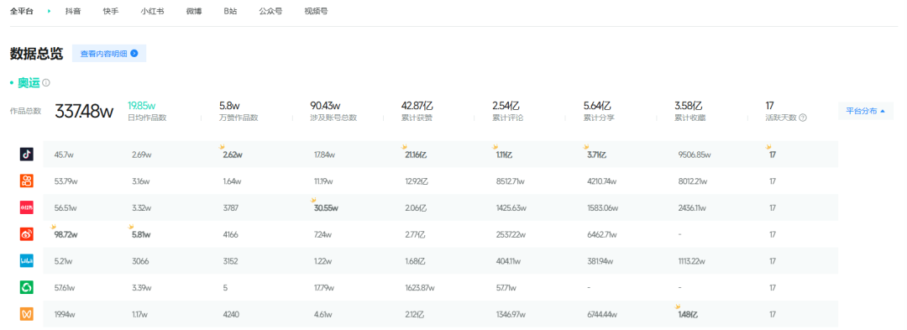Click the 56.51w cell in Xiaohongshu row
Screen dimensions: 907x330
[x=65, y=208]
